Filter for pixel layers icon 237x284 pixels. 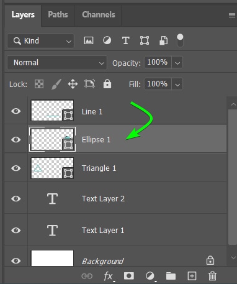click(x=89, y=40)
